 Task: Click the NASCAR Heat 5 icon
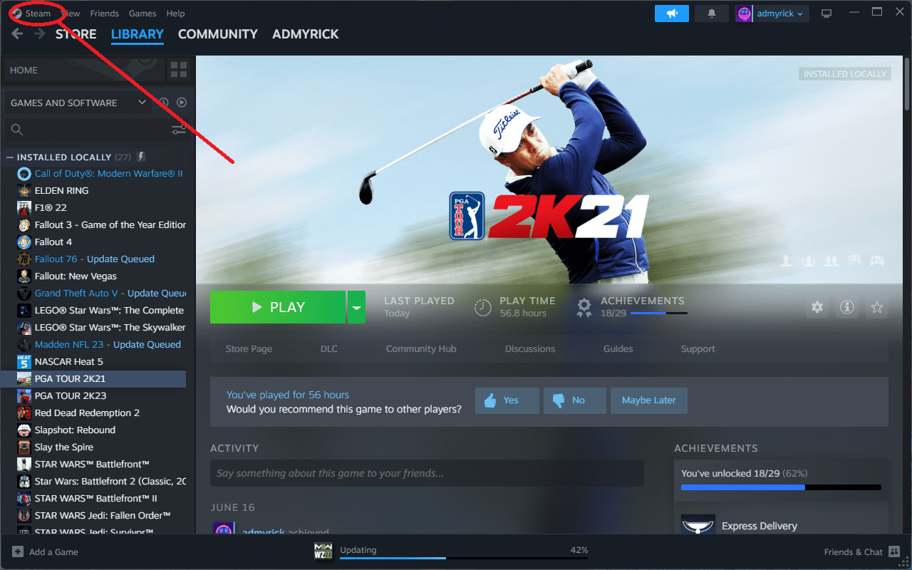click(24, 362)
